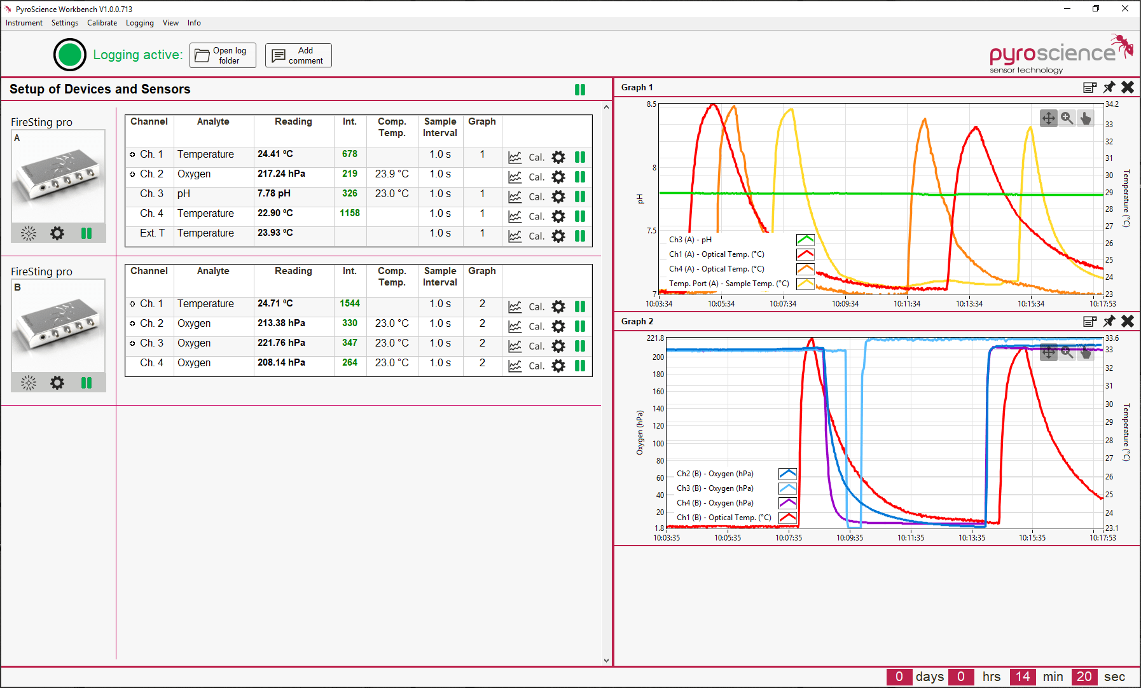This screenshot has height=688, width=1141.
Task: Expand Device B Ch. 3 row details
Action: click(132, 343)
